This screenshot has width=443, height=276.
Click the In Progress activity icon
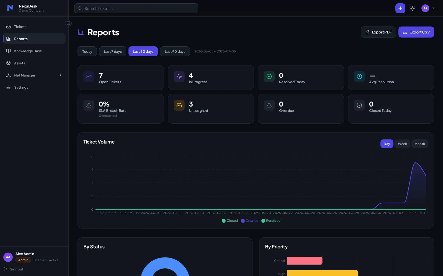pyautogui.click(x=179, y=76)
